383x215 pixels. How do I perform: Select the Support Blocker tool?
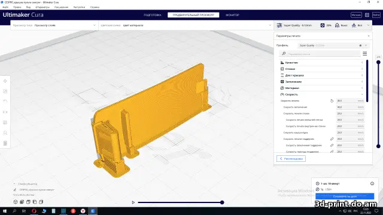click(x=5, y=133)
